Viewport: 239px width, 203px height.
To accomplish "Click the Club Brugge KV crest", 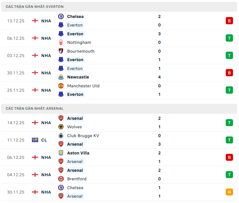I will click(x=61, y=136).
